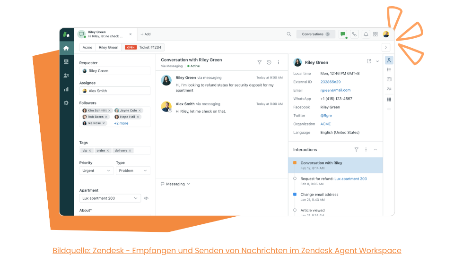
Task: Remove follower Kim Schmitt
Action: click(x=109, y=110)
